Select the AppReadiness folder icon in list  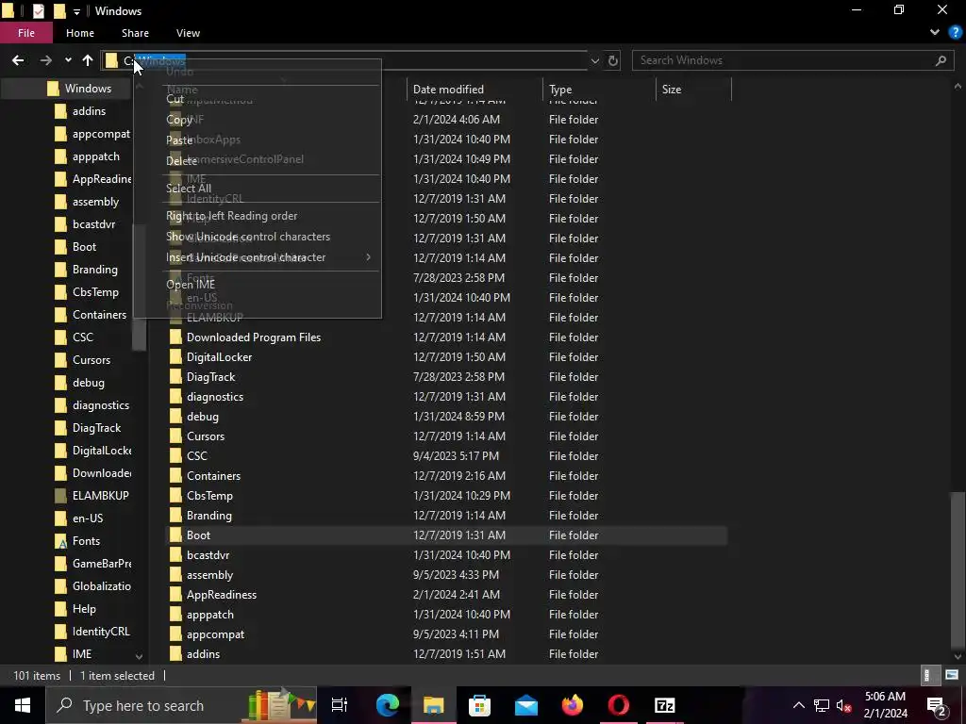coord(175,595)
